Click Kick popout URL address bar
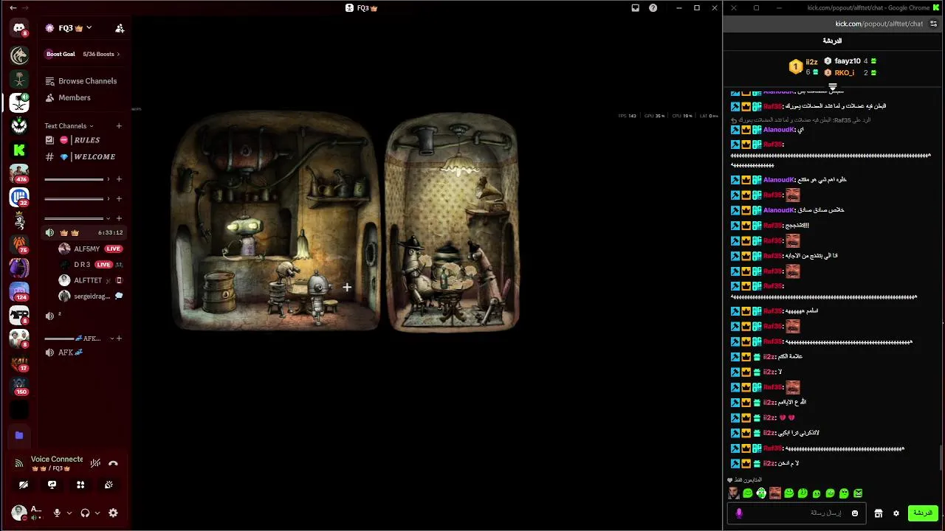 879,24
